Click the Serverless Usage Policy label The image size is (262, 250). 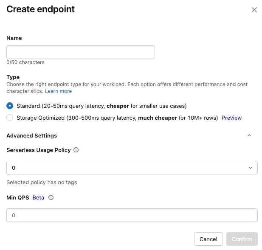38,150
